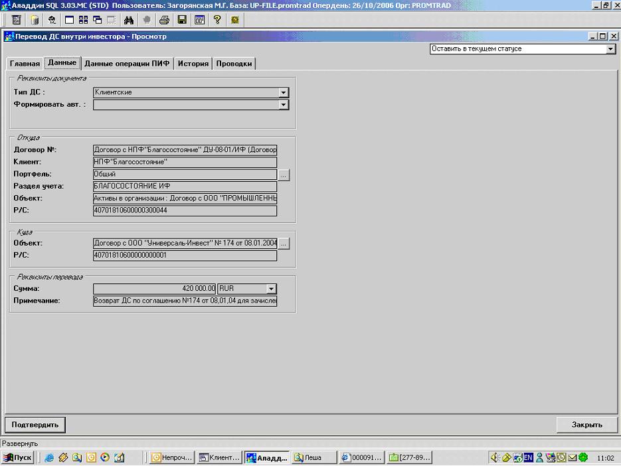
Task: Open search with the binoculars icon
Action: (129, 20)
